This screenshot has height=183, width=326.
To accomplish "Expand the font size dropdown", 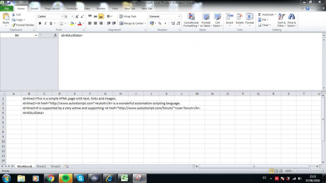I will coord(72,16).
